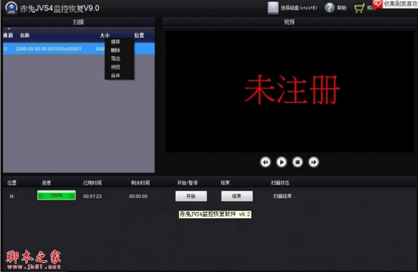418x272 pixels.
Task: Click the 视频 panel header
Action: 290,22
